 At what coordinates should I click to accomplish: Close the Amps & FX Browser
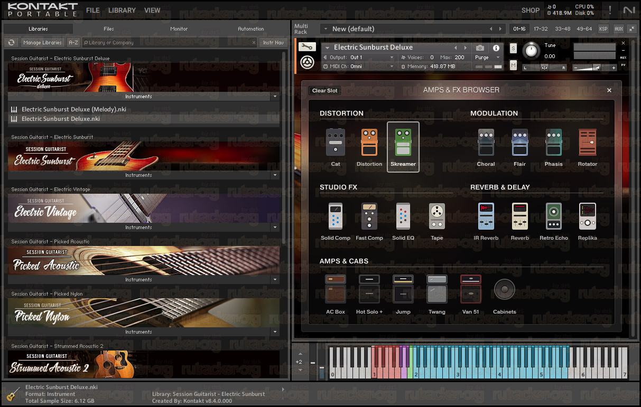click(609, 90)
